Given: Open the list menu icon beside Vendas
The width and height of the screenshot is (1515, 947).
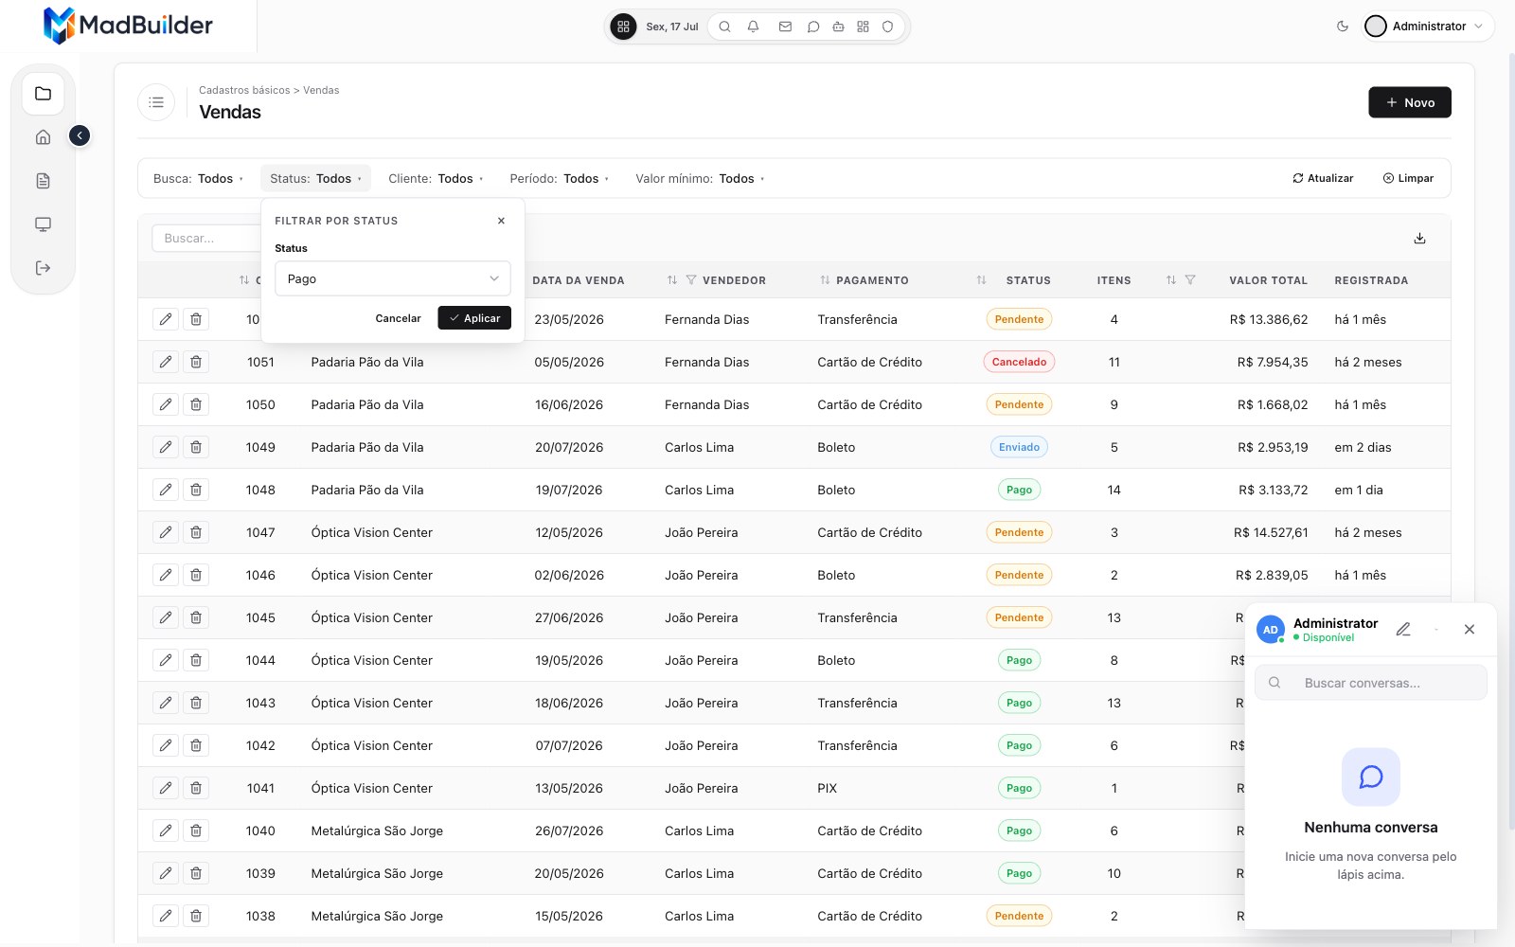Looking at the screenshot, I should coord(156,102).
